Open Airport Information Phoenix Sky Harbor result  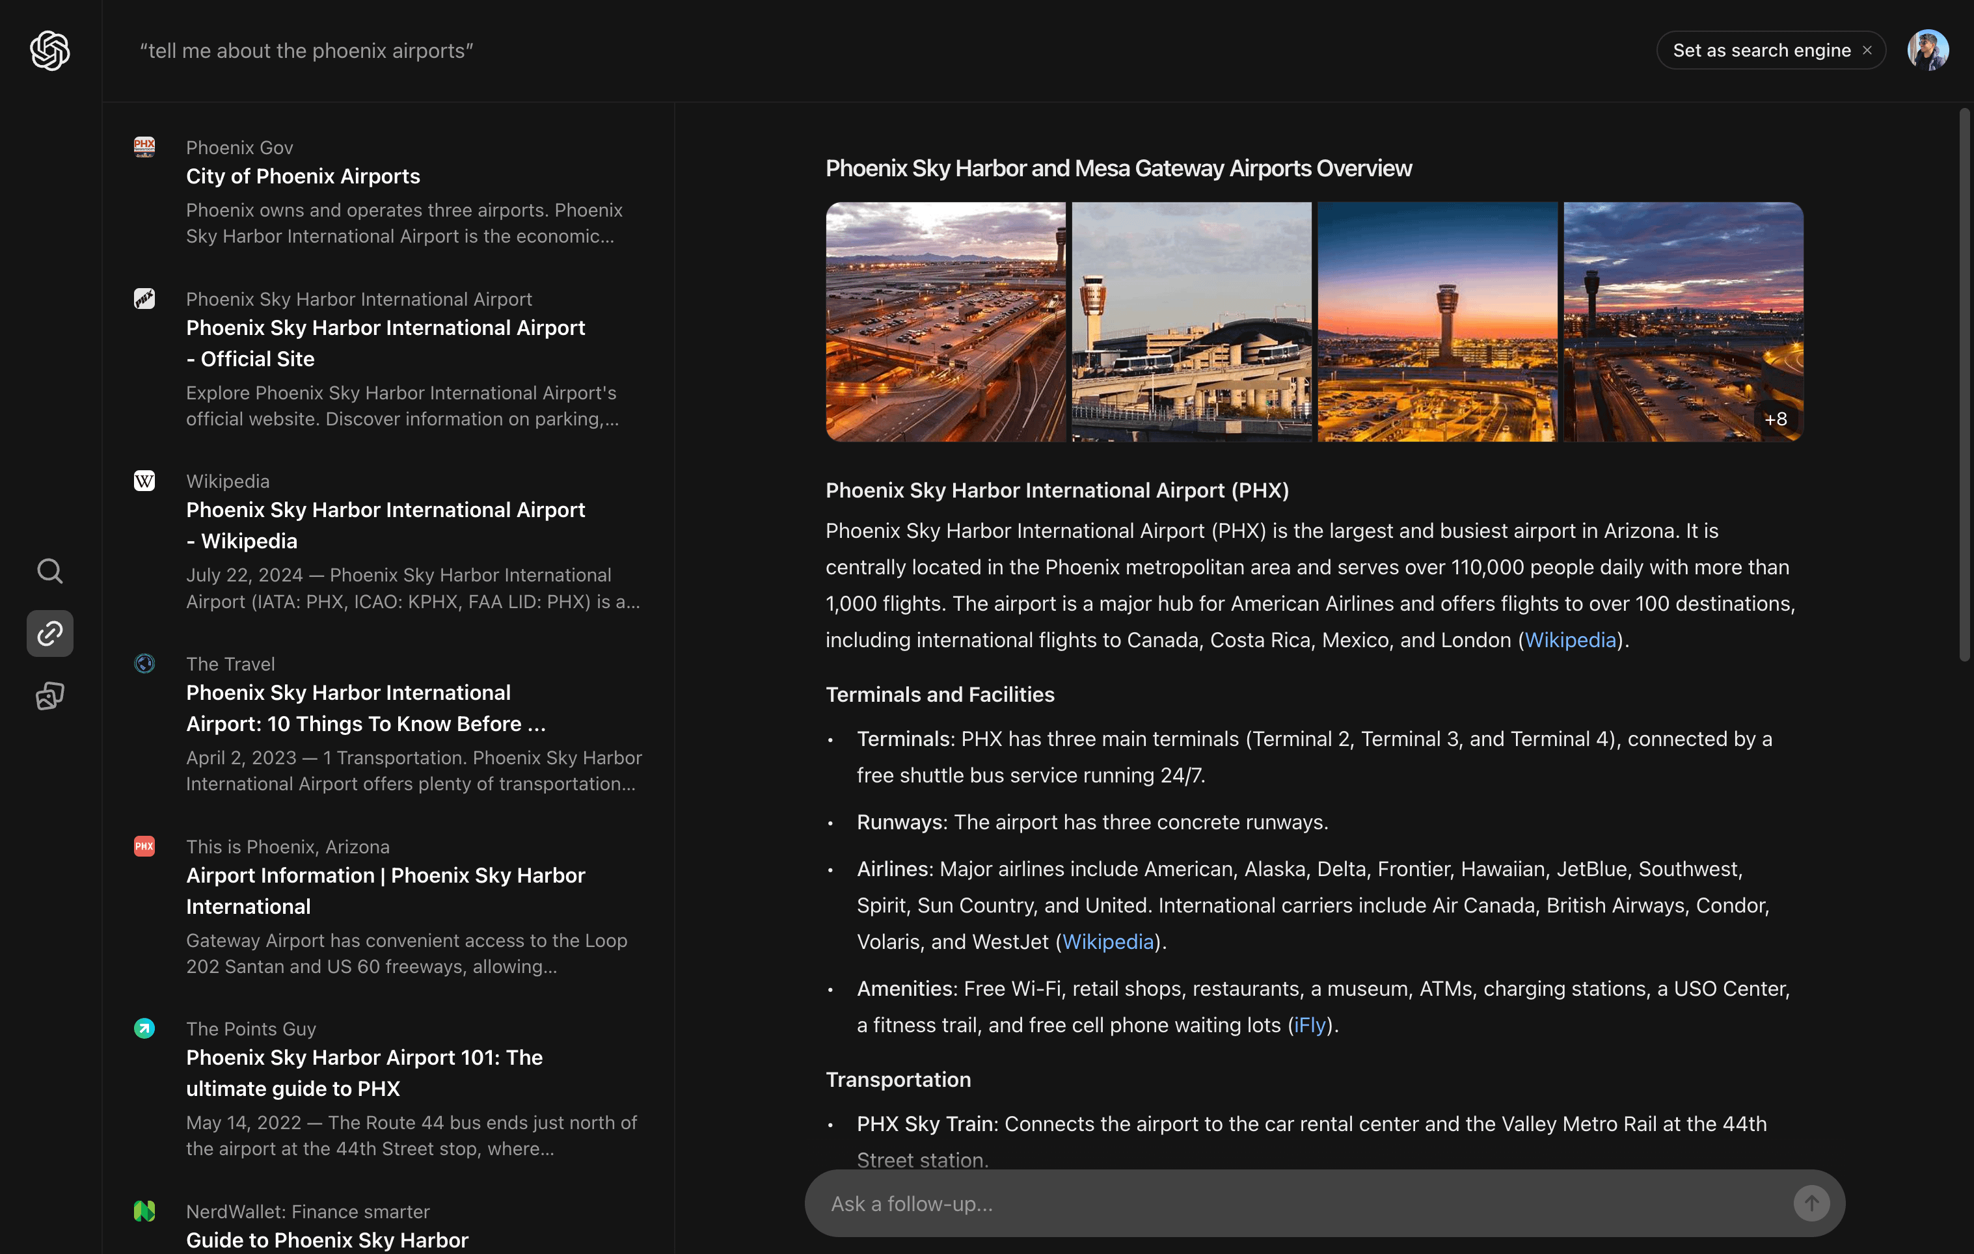[x=385, y=891]
